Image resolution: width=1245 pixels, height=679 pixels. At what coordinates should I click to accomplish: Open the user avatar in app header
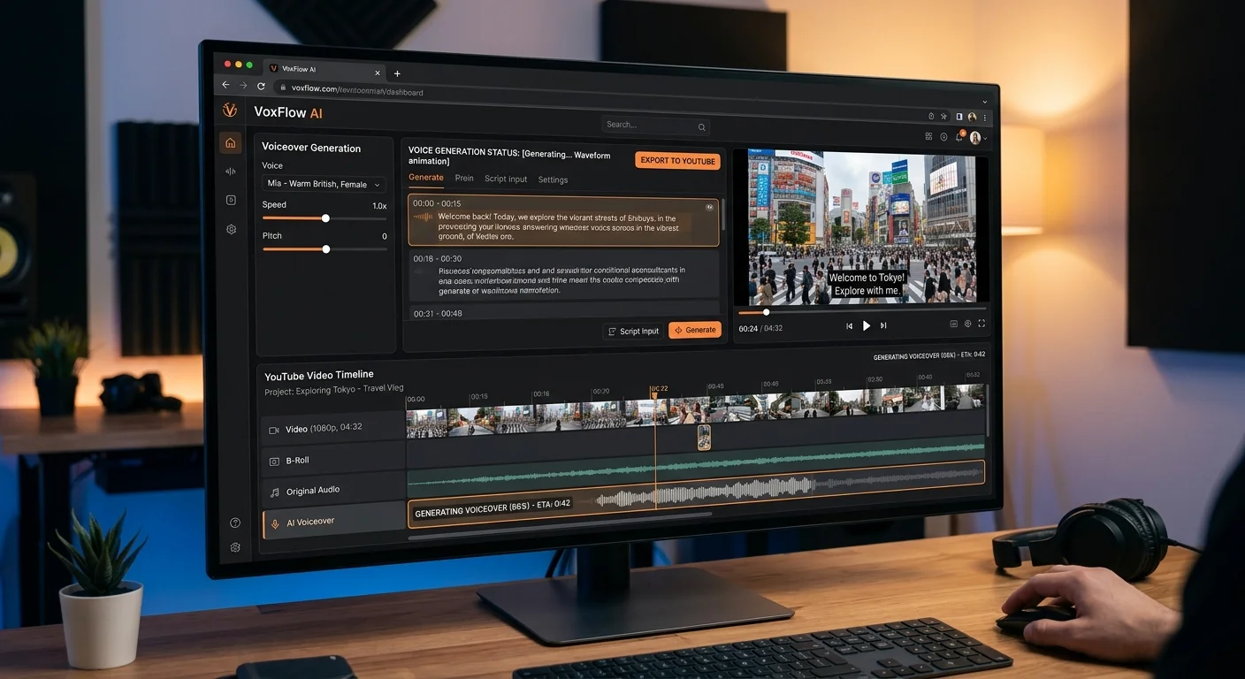(975, 138)
